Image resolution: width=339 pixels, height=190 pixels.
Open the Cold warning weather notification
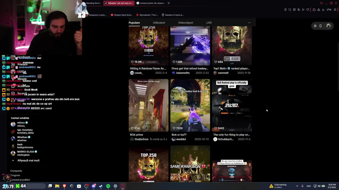pos(278,186)
